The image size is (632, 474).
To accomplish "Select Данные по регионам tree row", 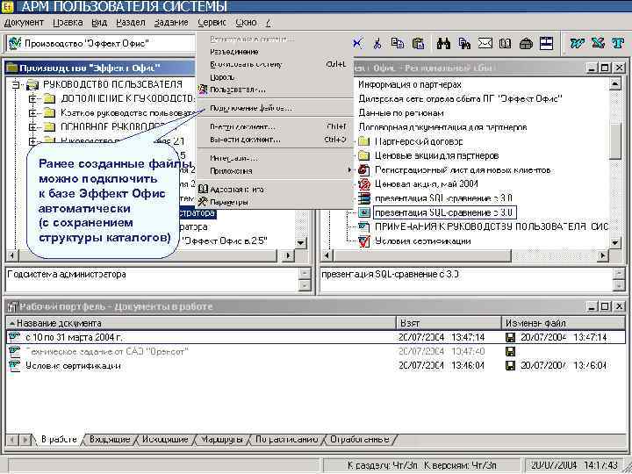I will (x=401, y=113).
